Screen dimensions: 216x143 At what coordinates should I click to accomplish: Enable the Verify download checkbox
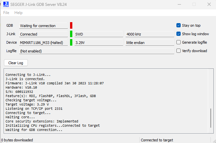(179, 51)
